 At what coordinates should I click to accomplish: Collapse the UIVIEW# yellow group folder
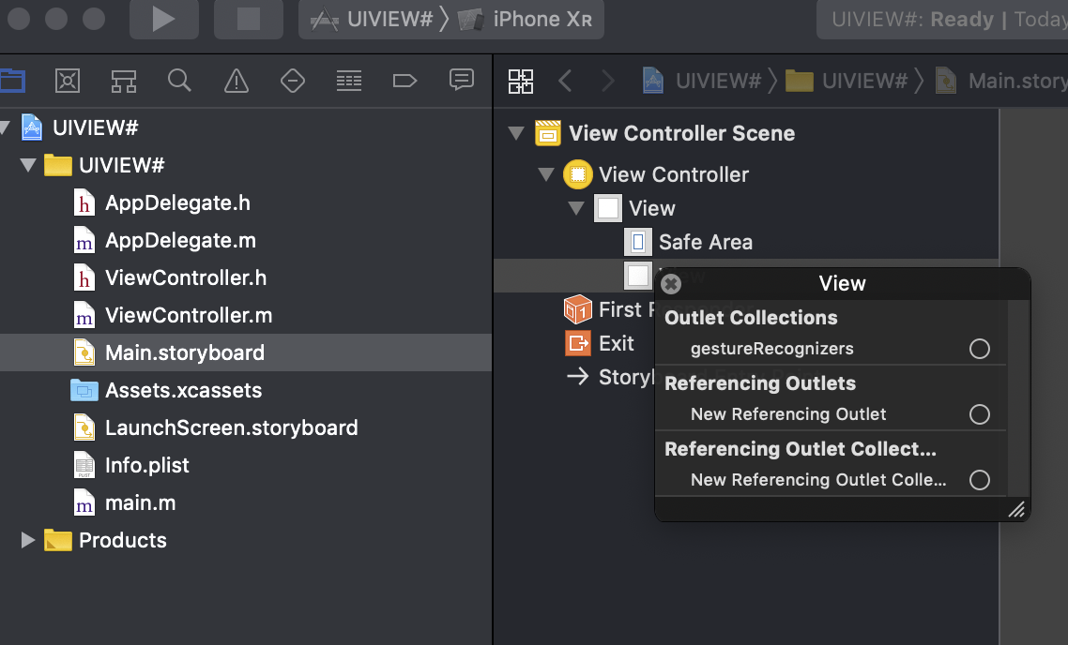(x=28, y=165)
